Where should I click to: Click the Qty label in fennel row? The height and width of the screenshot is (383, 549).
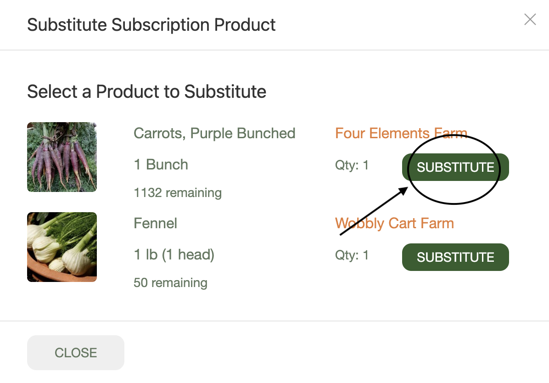[352, 255]
